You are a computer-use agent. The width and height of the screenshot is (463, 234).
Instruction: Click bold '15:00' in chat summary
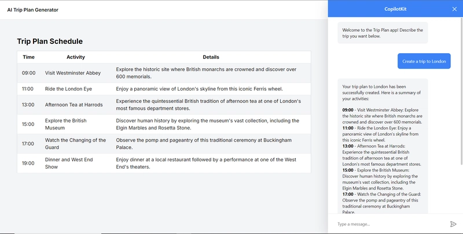(348, 170)
